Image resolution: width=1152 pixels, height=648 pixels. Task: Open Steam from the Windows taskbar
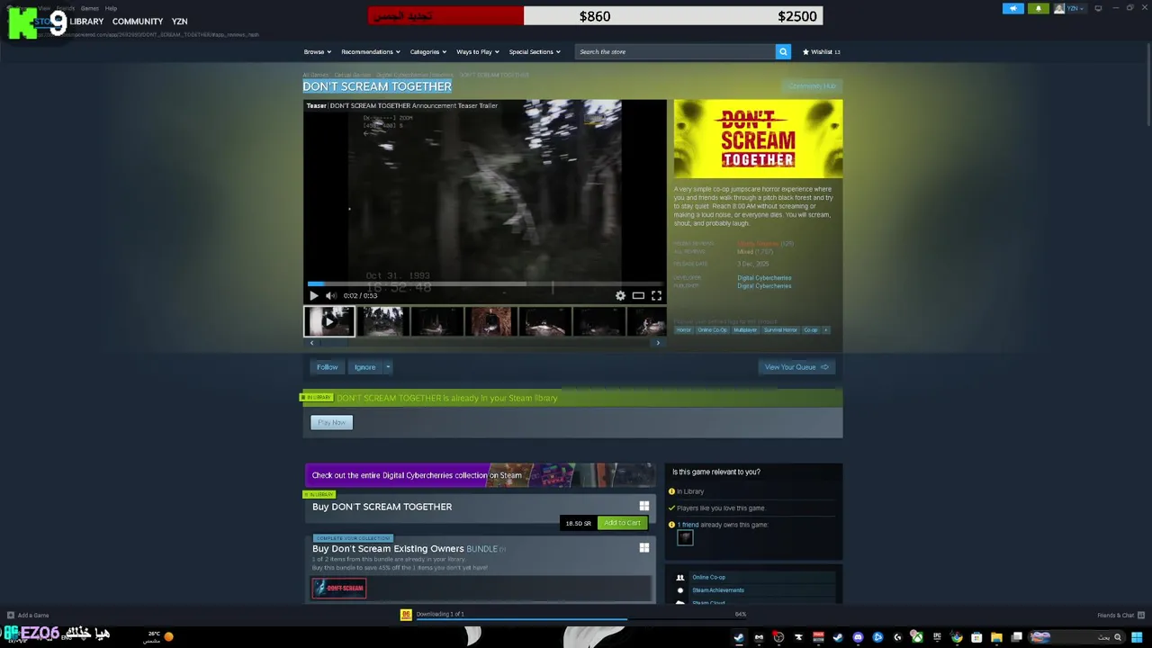click(739, 637)
